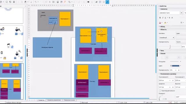186x104 pixels.
Task: Enable the Пропорционально checkbox
Action: click(x=160, y=91)
